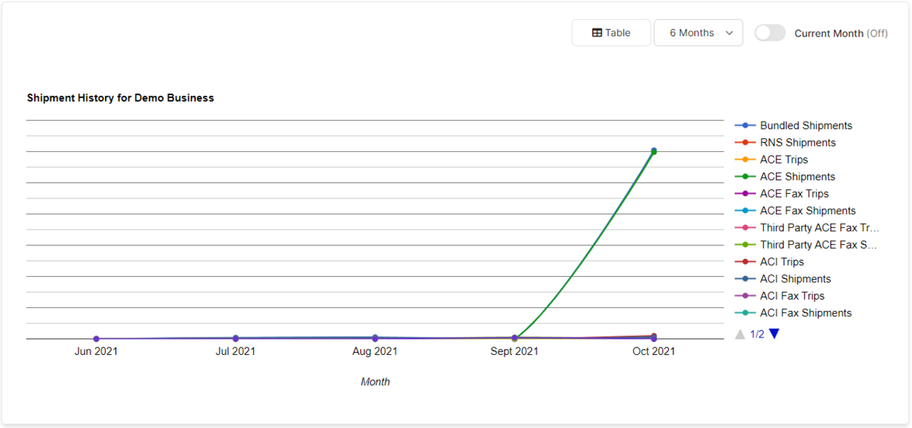
Task: Open the Table view button
Action: tap(611, 33)
